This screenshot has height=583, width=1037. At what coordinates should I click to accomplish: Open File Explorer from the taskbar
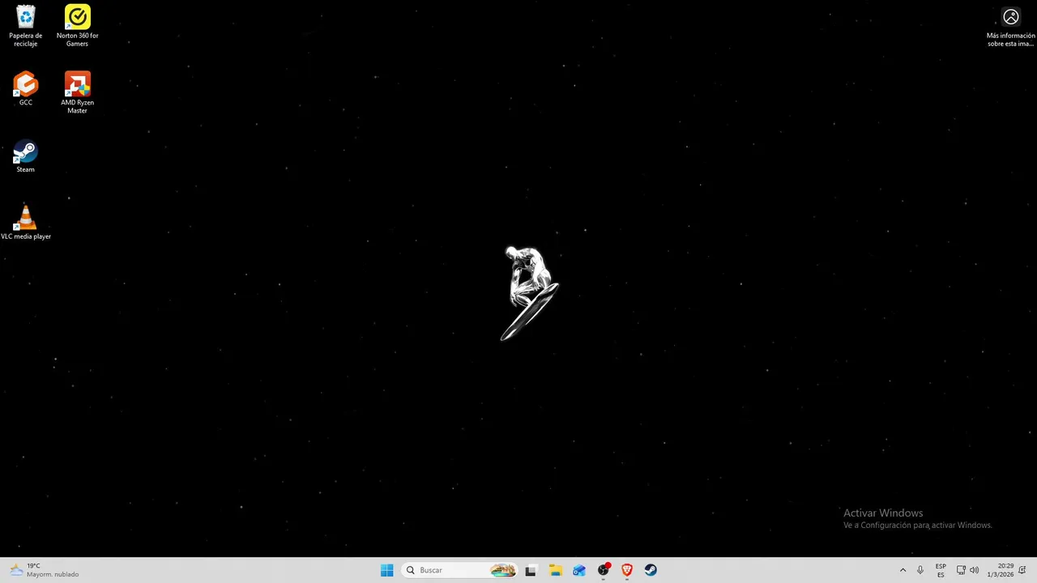click(x=555, y=570)
